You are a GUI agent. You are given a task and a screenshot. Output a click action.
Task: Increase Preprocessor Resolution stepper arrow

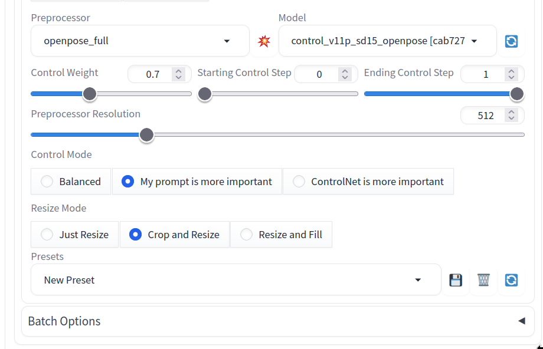pyautogui.click(x=512, y=113)
